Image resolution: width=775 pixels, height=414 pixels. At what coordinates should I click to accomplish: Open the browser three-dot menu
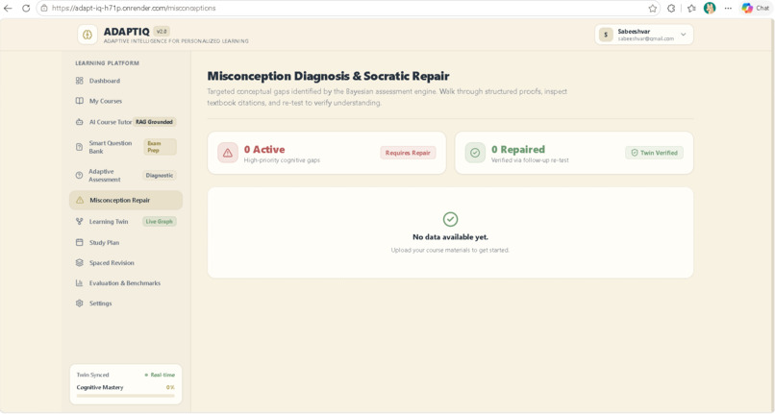[x=728, y=8]
